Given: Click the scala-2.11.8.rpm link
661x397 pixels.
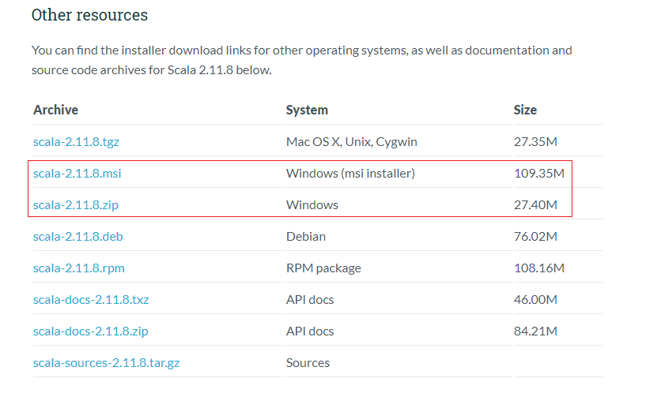Looking at the screenshot, I should coord(78,268).
